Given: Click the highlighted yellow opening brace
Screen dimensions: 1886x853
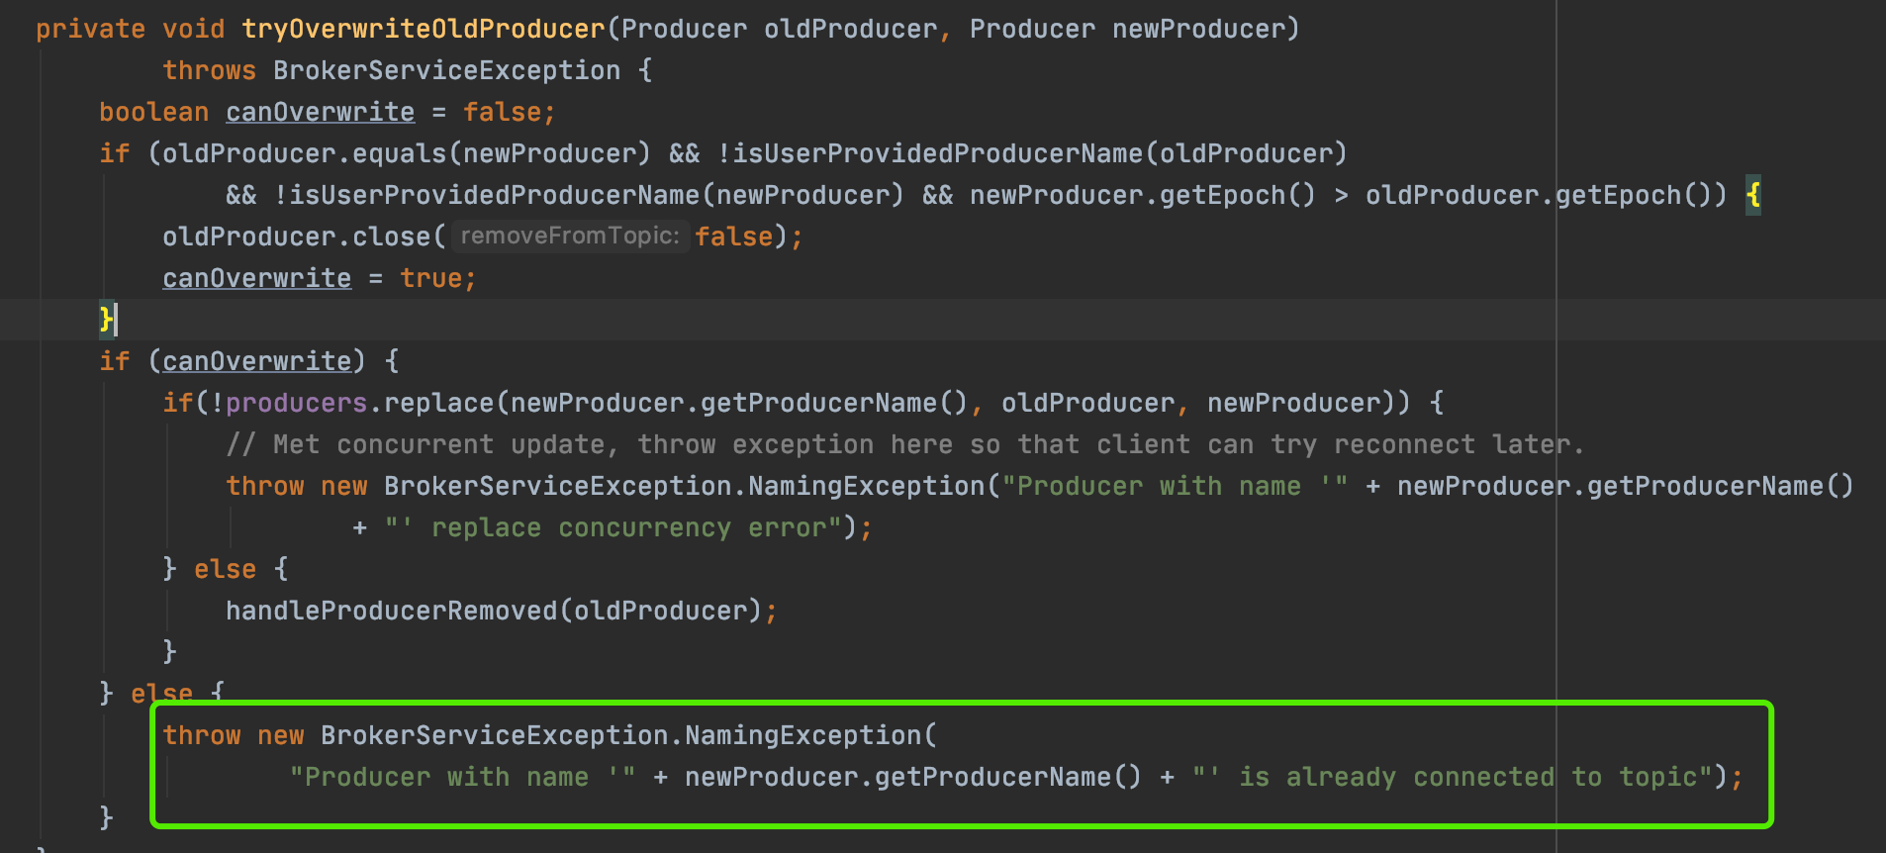Looking at the screenshot, I should pos(1753,195).
